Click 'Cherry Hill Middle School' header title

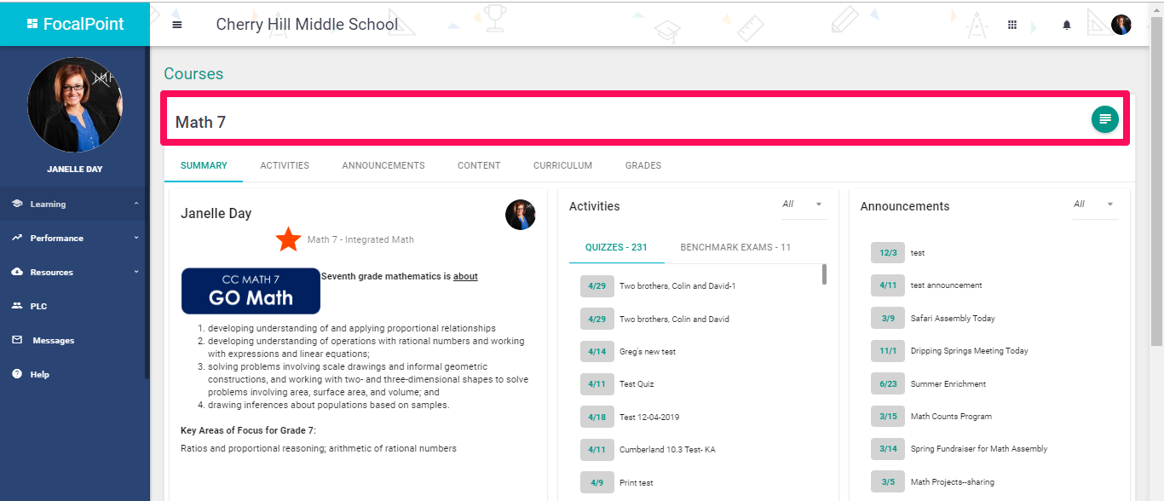(x=307, y=25)
